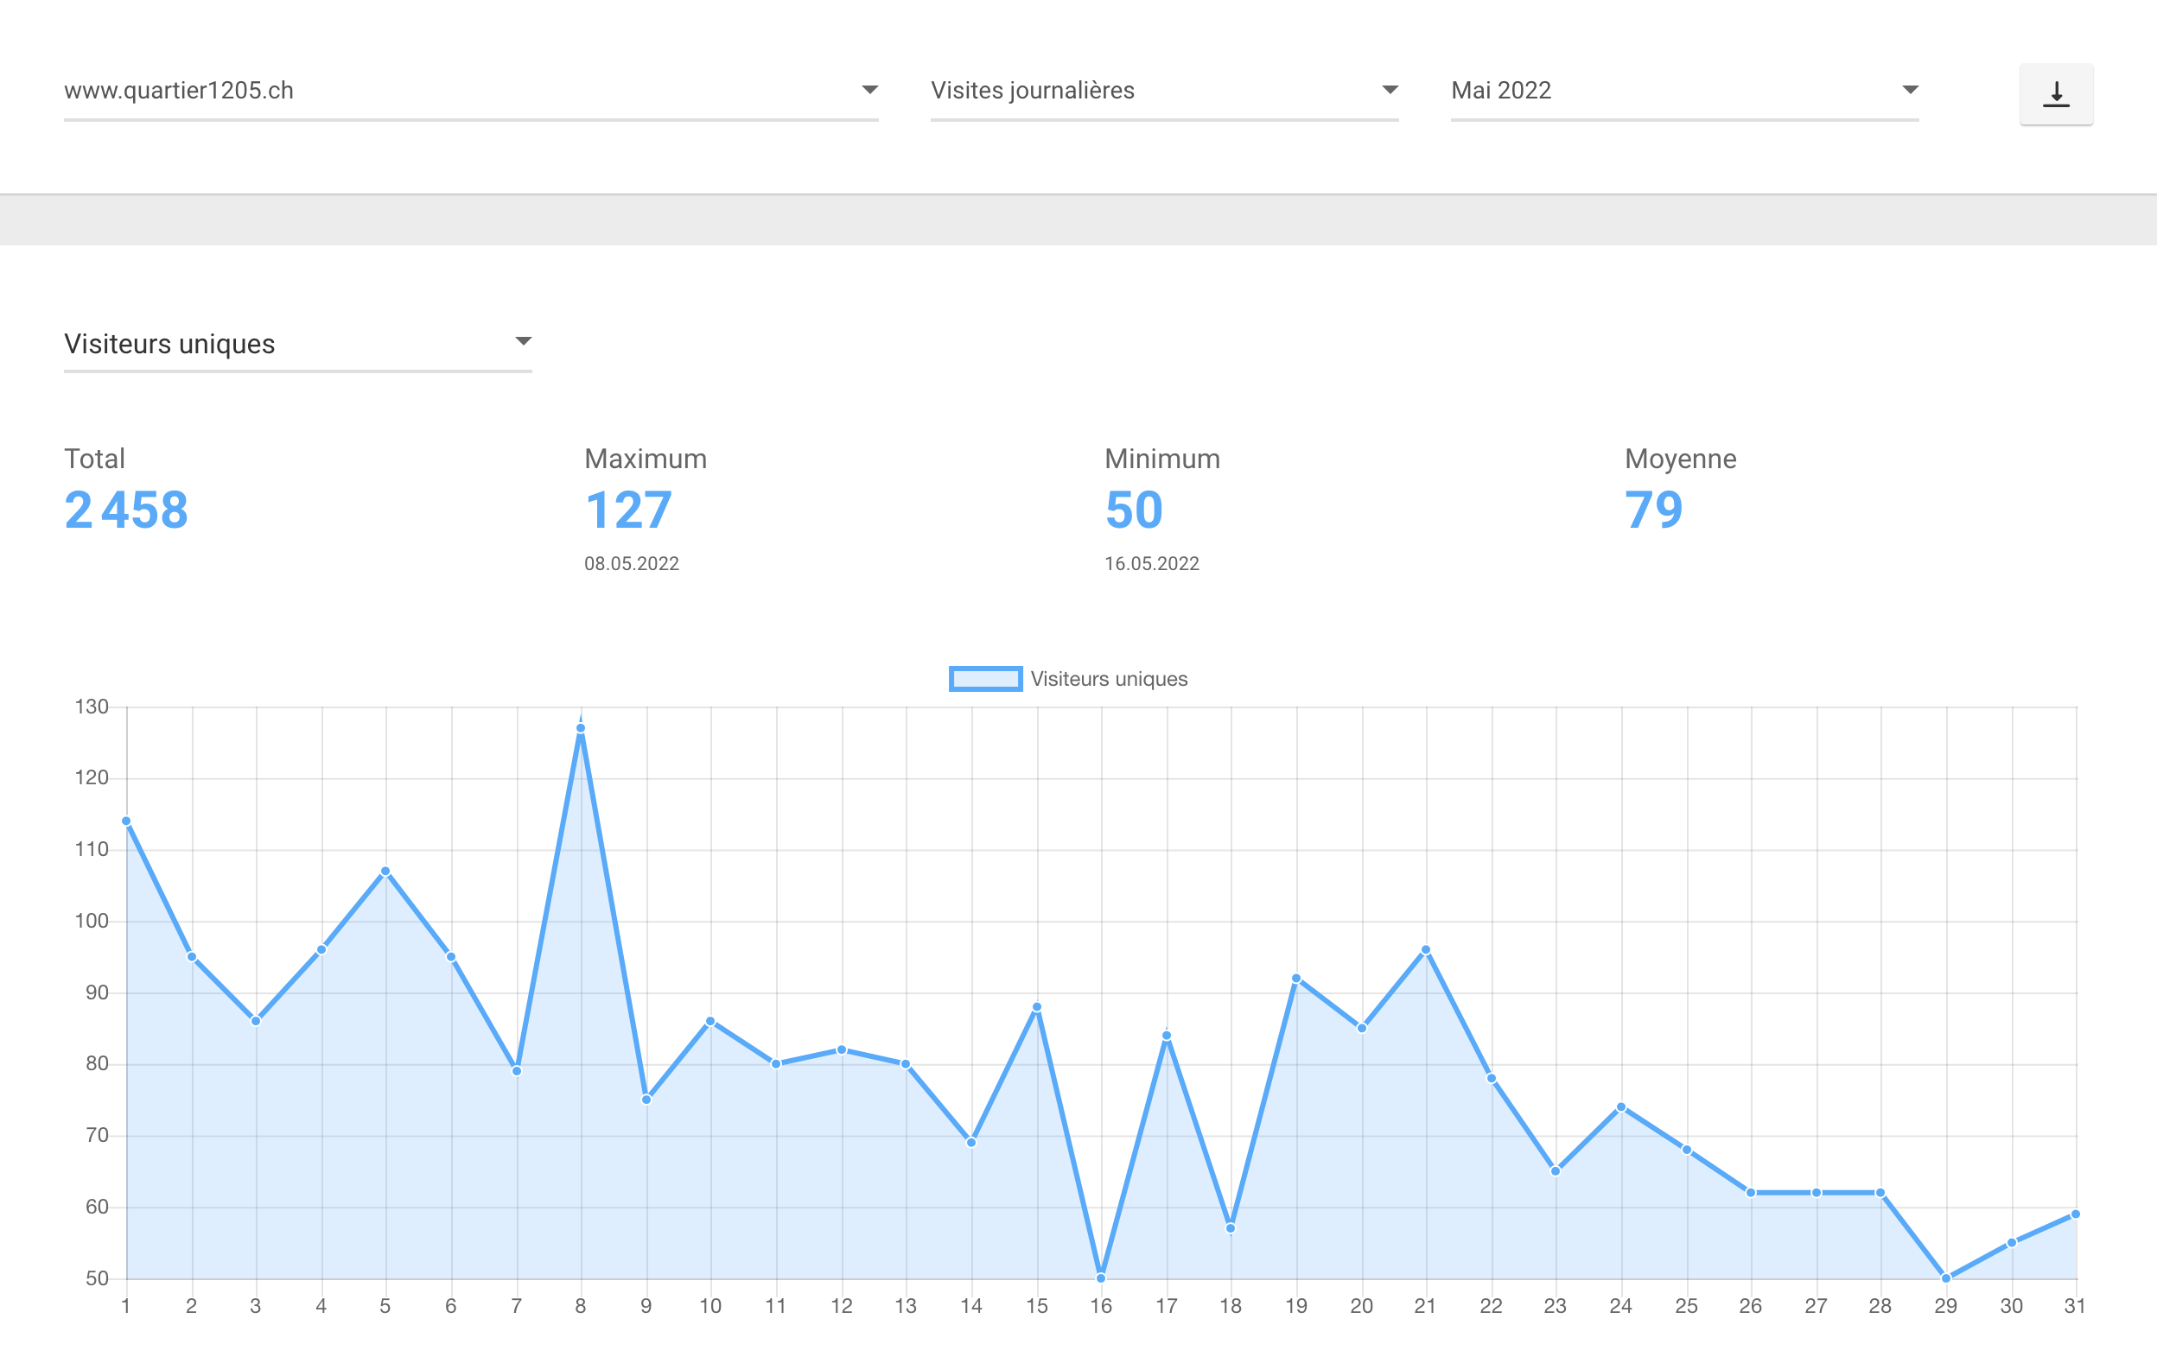2157x1363 pixels.
Task: Click the day 5 data point
Action: (385, 872)
